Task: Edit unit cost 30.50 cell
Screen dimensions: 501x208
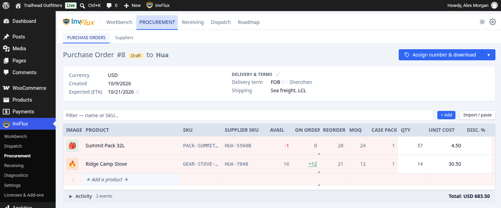Action: coord(445,164)
